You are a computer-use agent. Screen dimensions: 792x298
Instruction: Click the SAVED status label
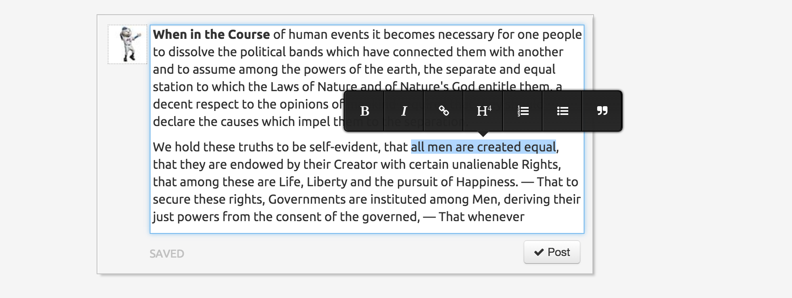[167, 254]
